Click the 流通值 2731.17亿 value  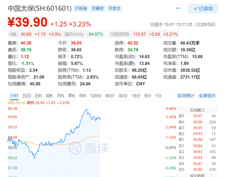[190, 77]
